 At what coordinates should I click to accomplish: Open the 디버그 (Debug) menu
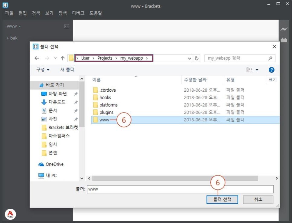tap(78, 13)
